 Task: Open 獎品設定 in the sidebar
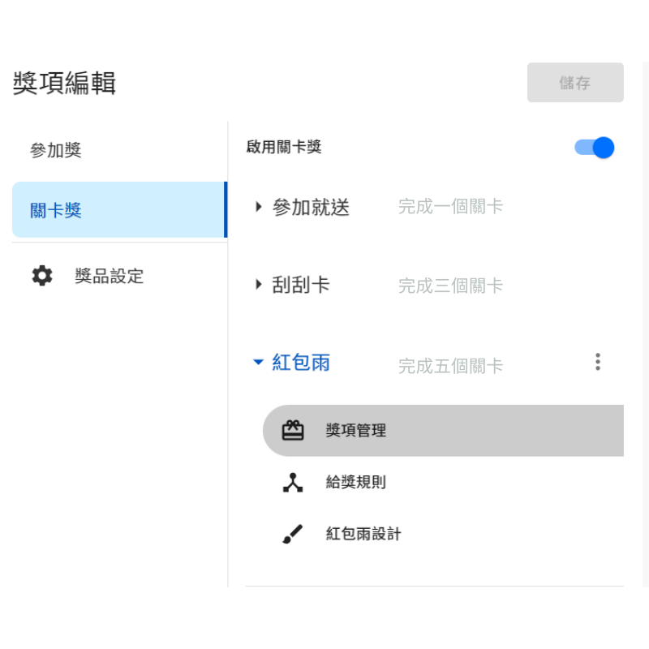tap(109, 276)
